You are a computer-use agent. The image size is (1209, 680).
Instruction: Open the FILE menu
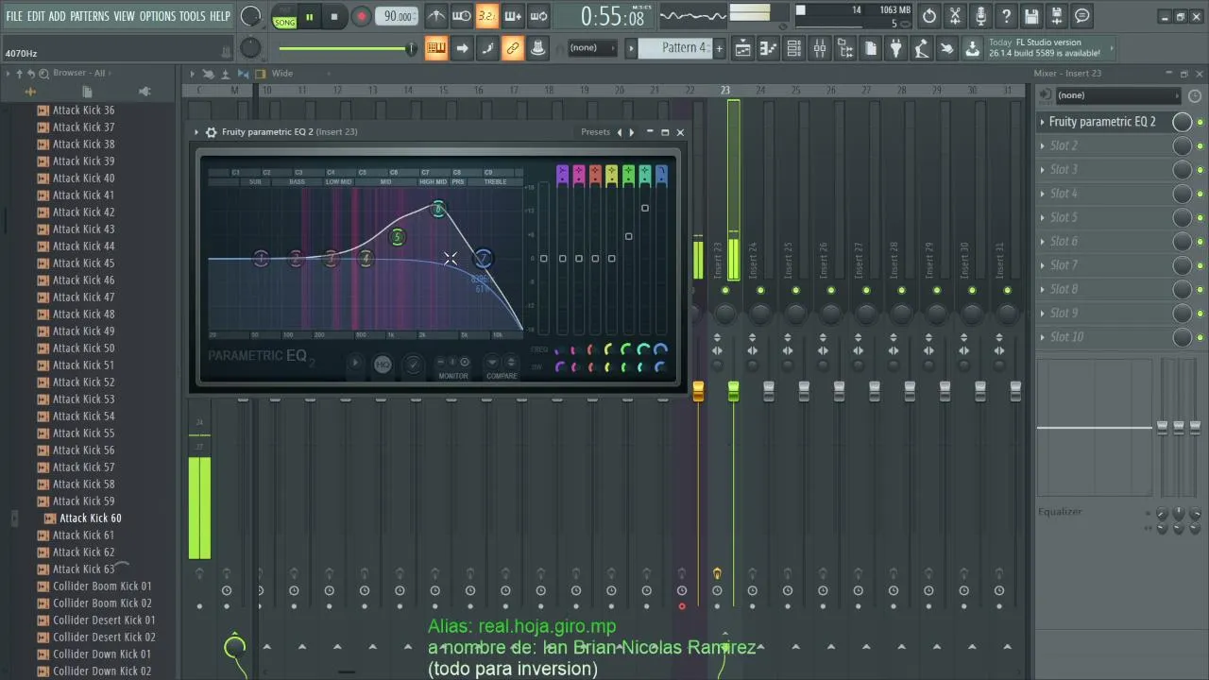click(x=14, y=16)
